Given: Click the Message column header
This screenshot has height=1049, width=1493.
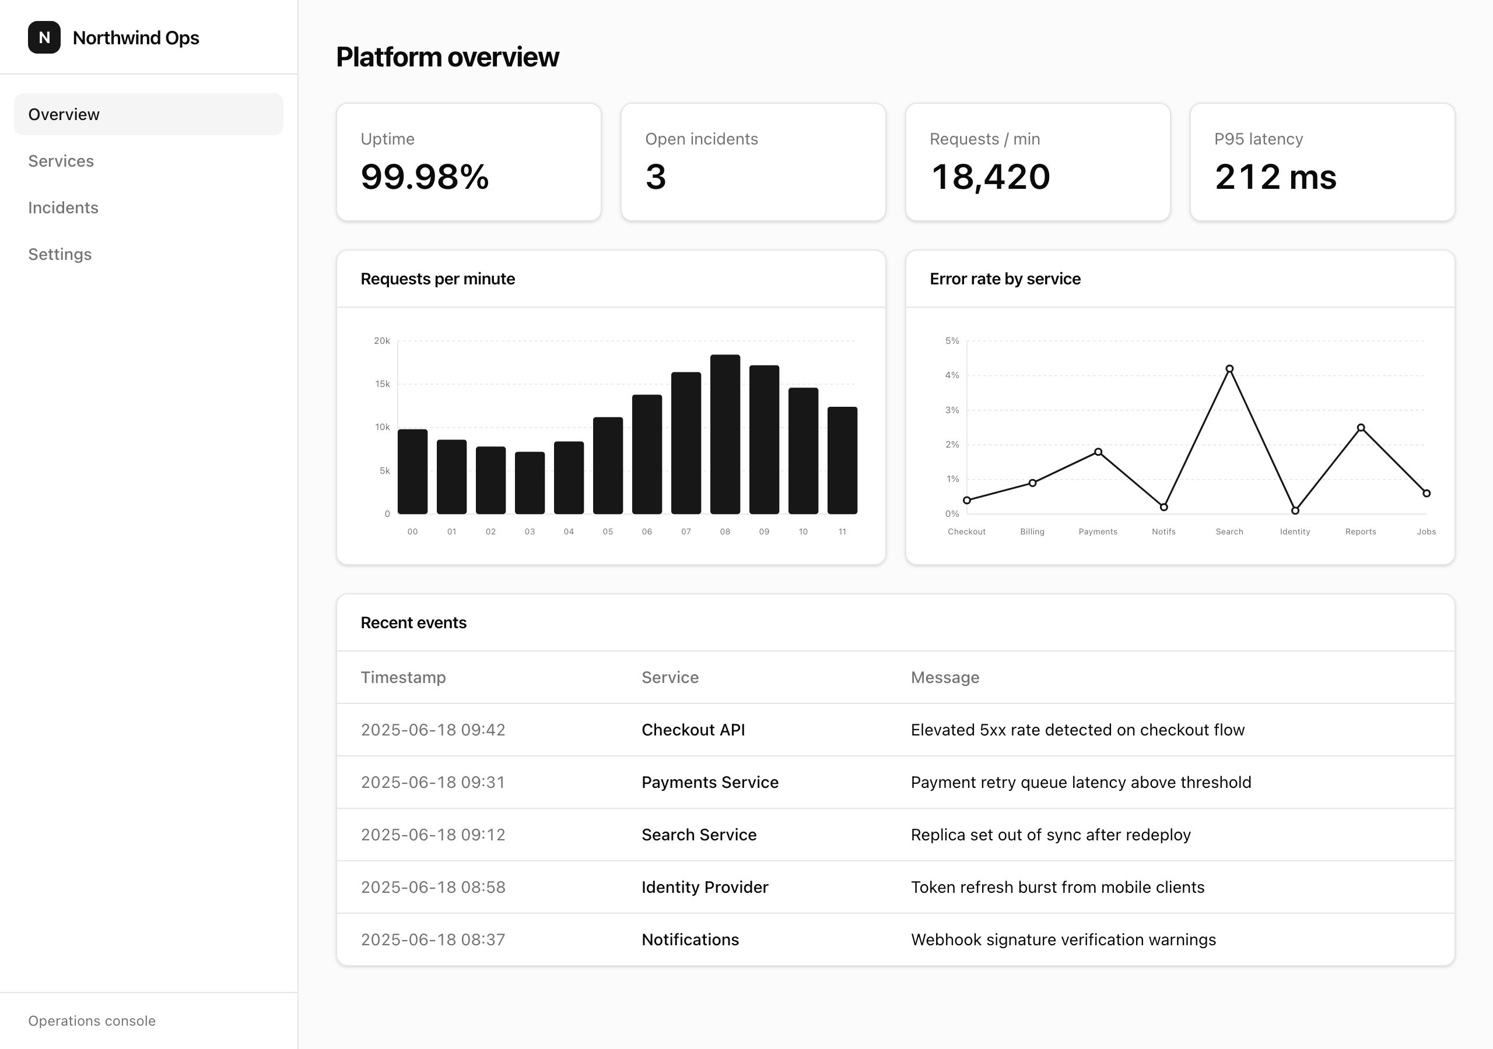Looking at the screenshot, I should (945, 677).
